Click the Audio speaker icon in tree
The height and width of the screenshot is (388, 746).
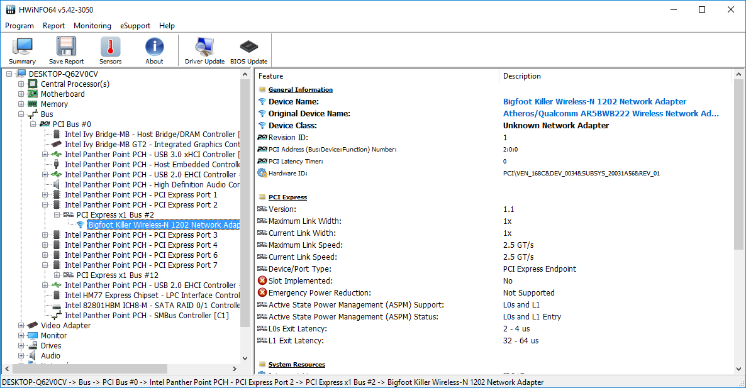coord(33,356)
